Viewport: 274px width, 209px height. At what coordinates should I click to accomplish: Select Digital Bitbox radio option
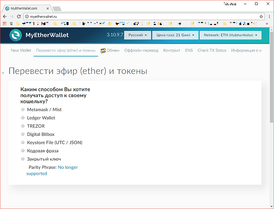coord(23,134)
